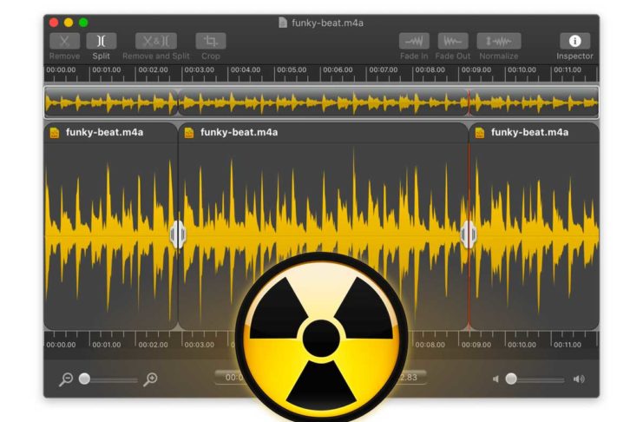The height and width of the screenshot is (422, 643).
Task: Click 00:02.00 on the top time ruler
Action: pyautogui.click(x=153, y=69)
